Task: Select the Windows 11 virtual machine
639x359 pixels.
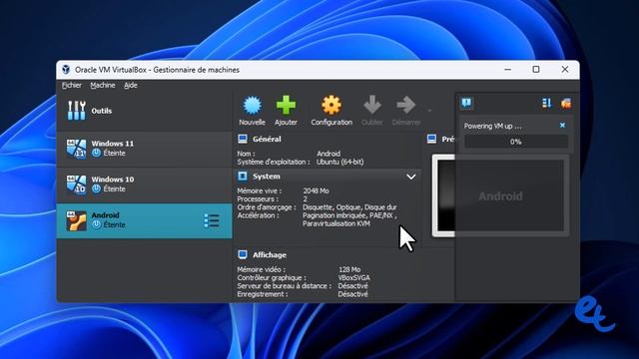Action: pyautogui.click(x=144, y=149)
